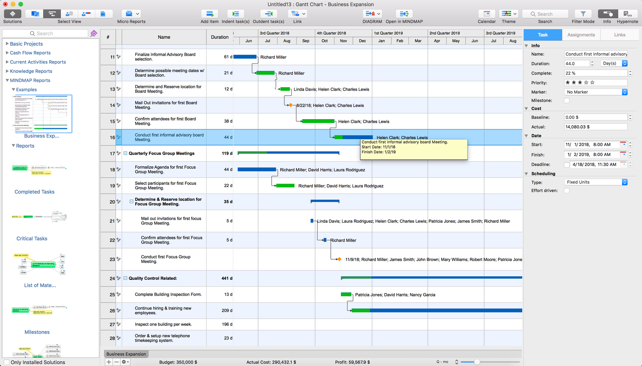Image resolution: width=642 pixels, height=366 pixels.
Task: Open Cash Flow Reports link
Action: (x=30, y=53)
